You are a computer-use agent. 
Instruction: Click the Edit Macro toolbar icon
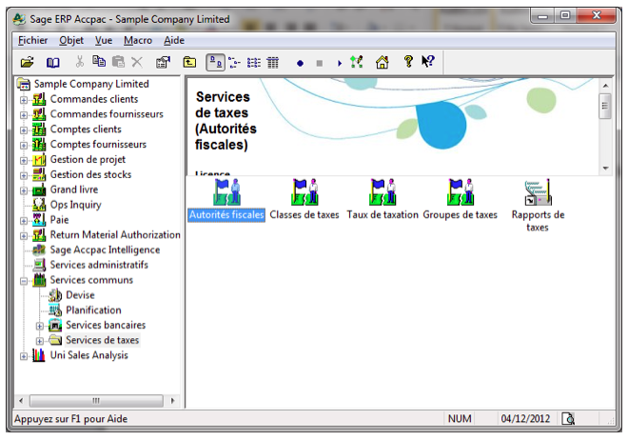[357, 62]
